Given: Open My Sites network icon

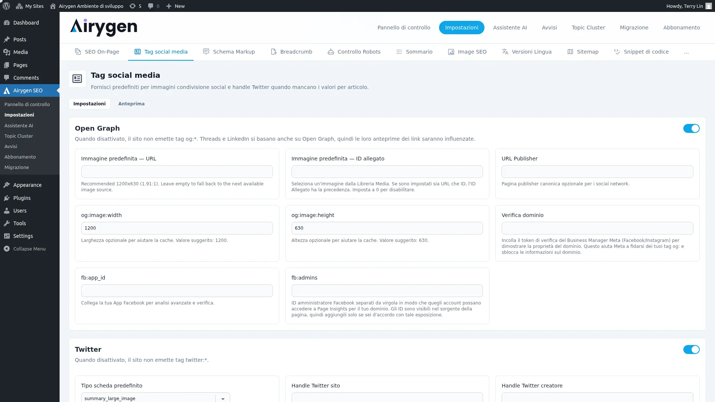Looking at the screenshot, I should 19,6.
